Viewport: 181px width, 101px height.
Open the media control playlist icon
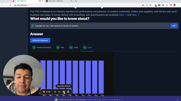click(x=167, y=5)
